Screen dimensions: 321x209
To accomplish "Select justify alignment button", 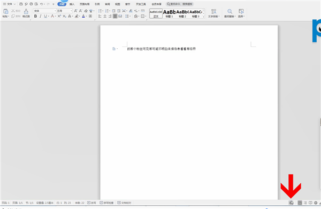I will (x=115, y=16).
